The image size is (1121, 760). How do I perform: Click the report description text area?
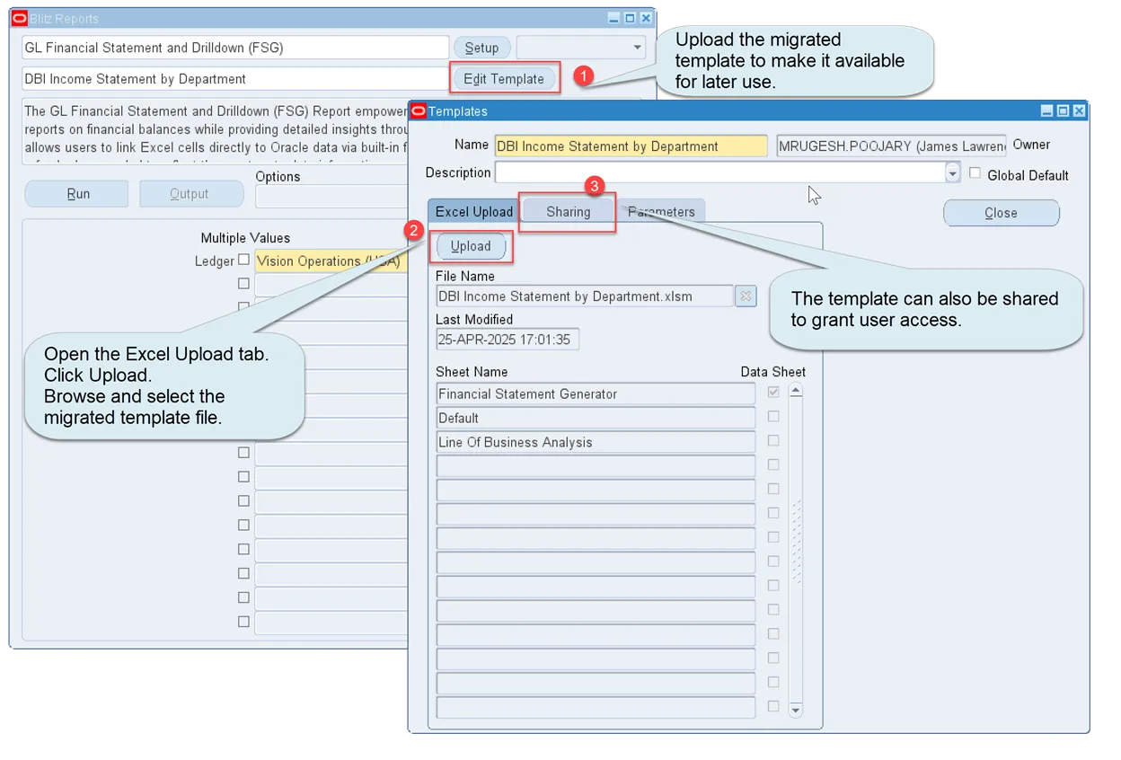(216, 133)
